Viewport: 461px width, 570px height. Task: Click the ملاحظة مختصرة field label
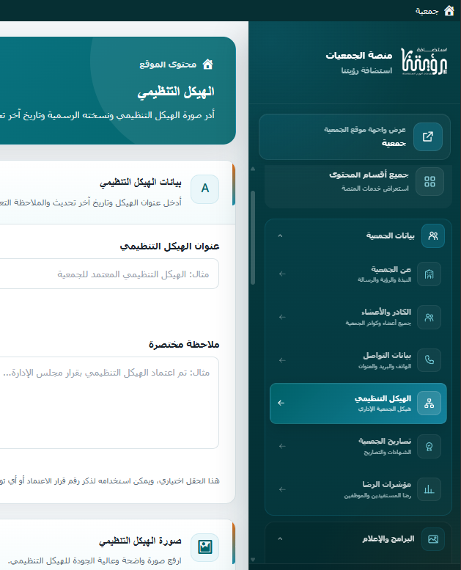coord(184,344)
